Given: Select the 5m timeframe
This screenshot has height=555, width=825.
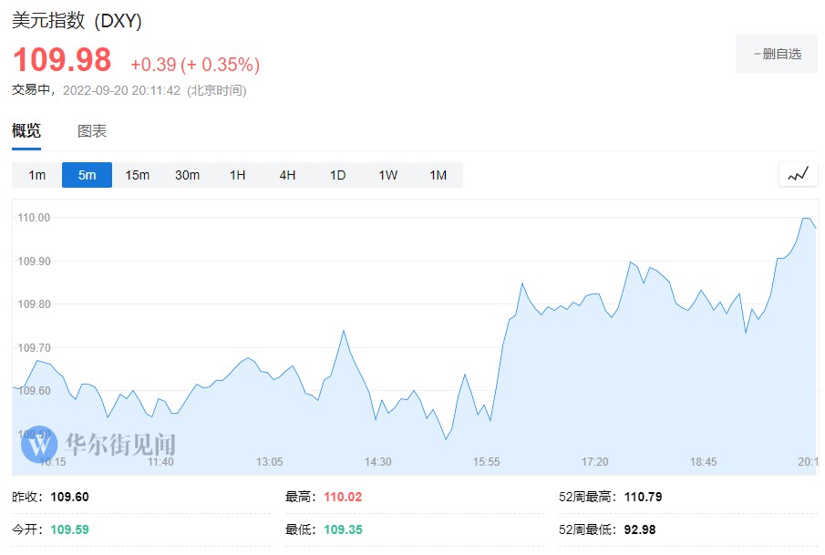Looking at the screenshot, I should tap(87, 175).
